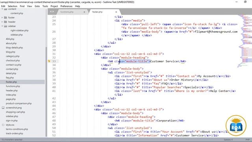This screenshot has width=252, height=142.
Task: Expand the footer folder
Action: [x=2, y=17]
